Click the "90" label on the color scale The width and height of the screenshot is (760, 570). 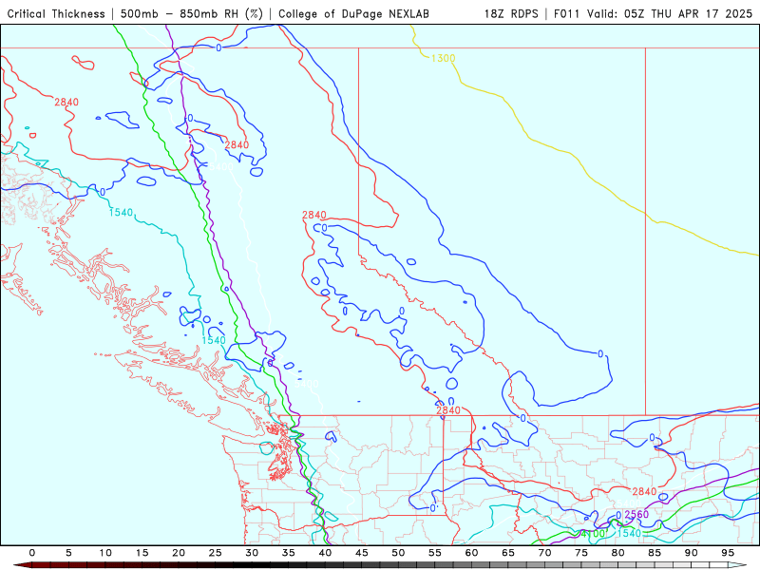pyautogui.click(x=692, y=553)
